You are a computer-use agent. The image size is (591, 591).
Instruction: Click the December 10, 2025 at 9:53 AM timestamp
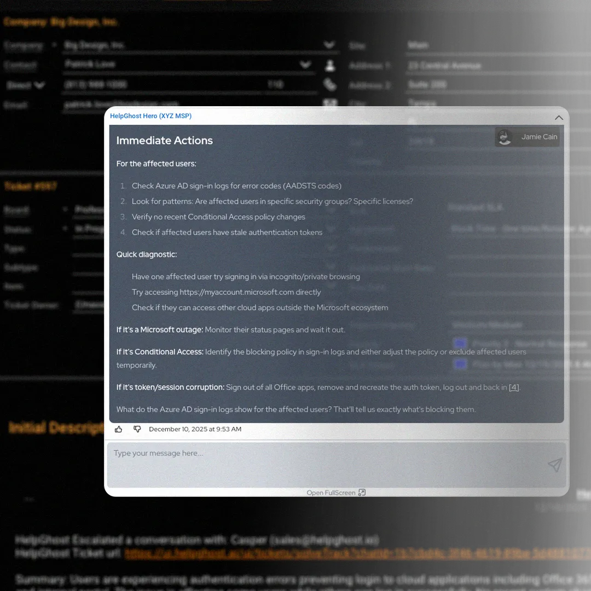(195, 430)
